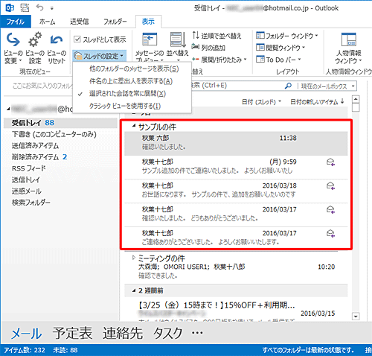Click the 並べ替え icon
372x356 pixels.
[x=178, y=39]
